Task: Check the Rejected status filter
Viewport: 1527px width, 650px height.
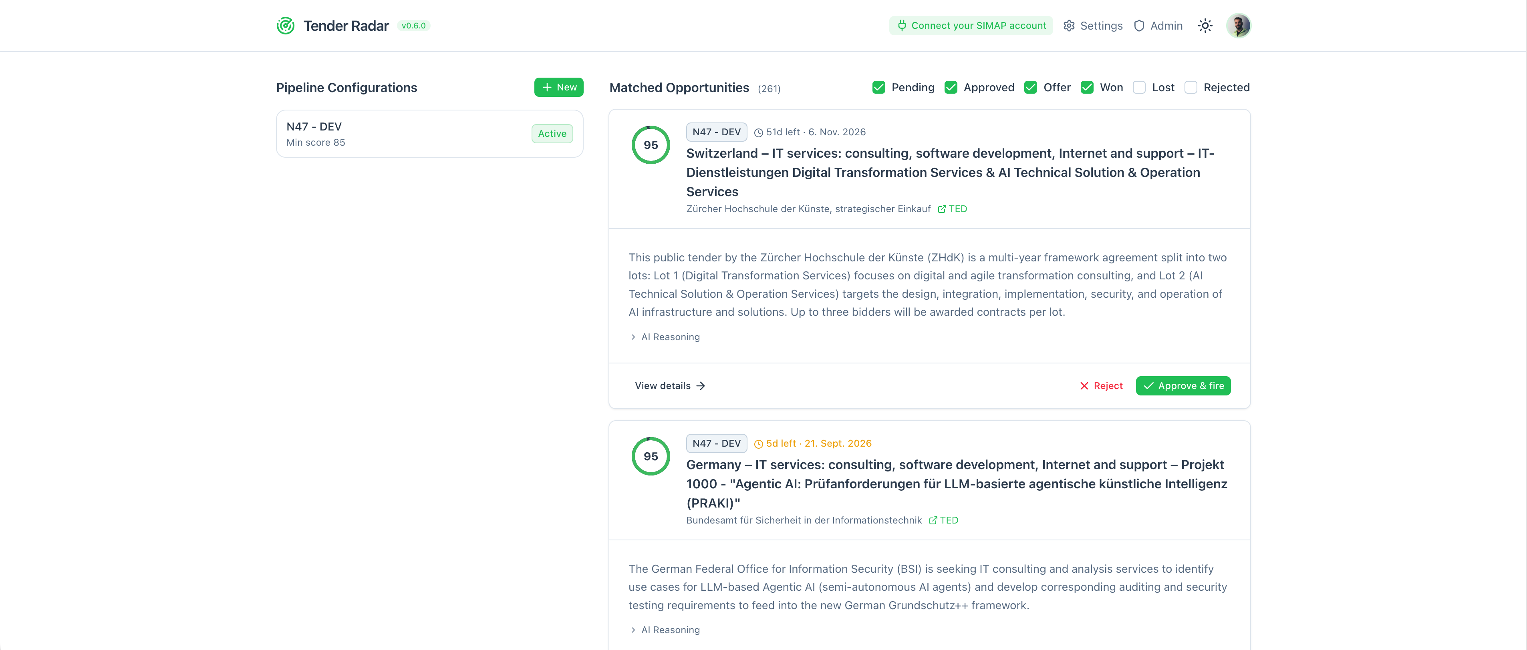Action: point(1190,87)
